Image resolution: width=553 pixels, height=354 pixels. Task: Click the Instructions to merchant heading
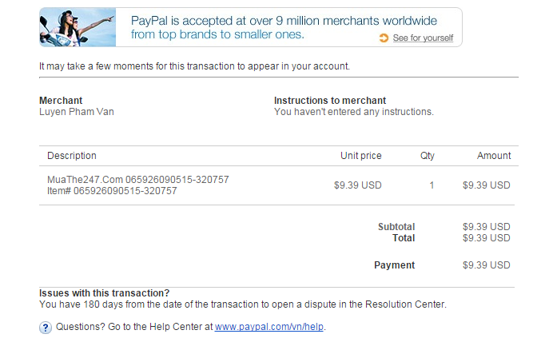click(330, 101)
